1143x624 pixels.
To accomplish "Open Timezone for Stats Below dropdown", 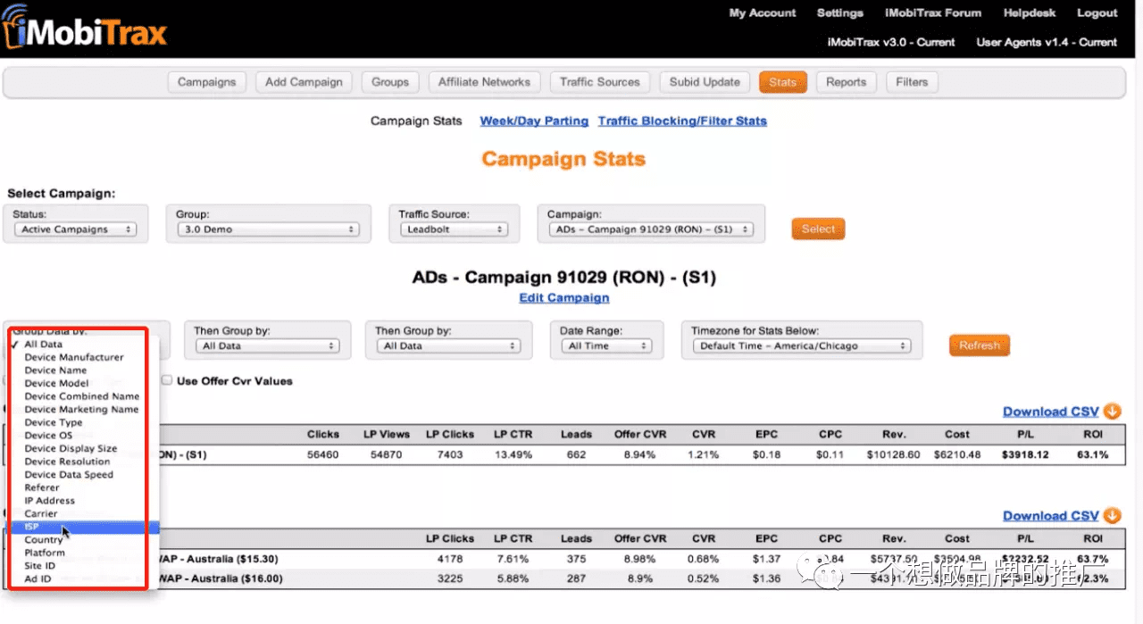I will coord(801,345).
